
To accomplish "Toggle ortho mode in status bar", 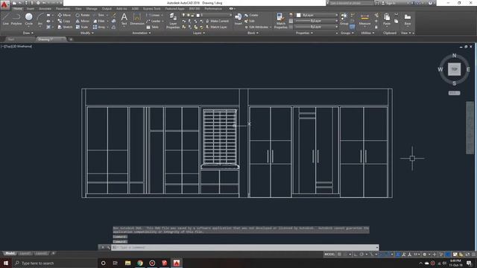I will (356, 255).
